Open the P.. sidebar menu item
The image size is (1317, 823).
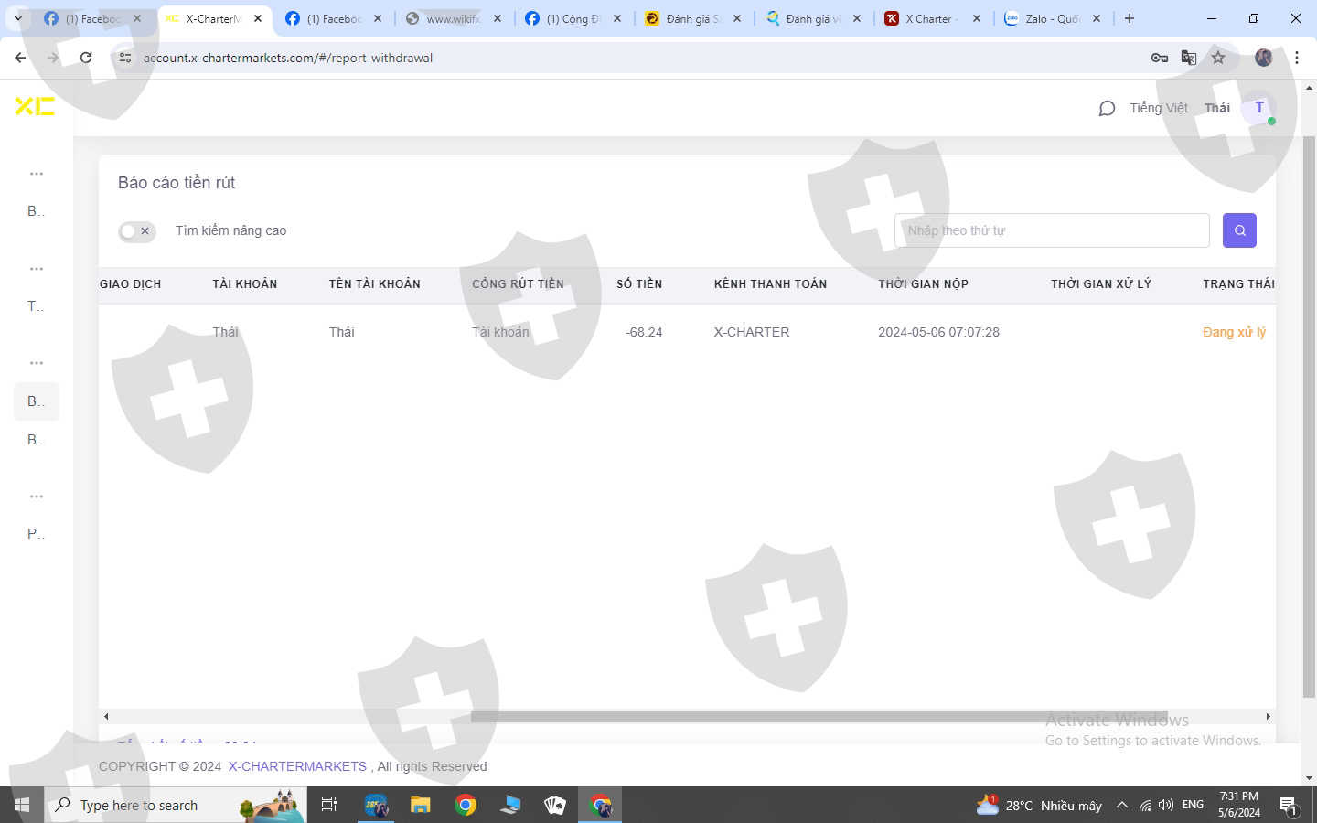click(x=36, y=534)
